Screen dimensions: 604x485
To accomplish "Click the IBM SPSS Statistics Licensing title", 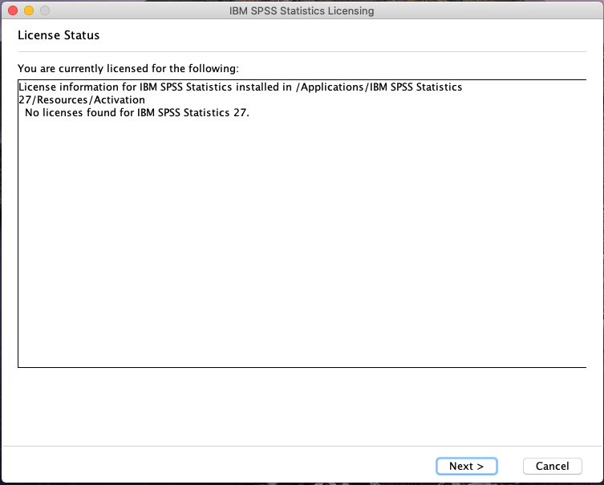I will [x=302, y=11].
